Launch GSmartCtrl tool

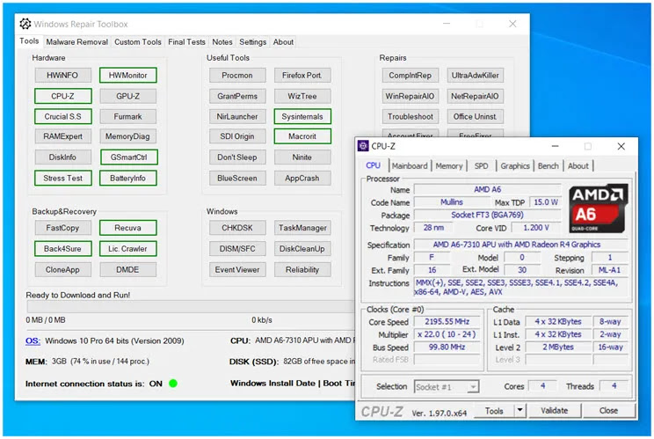128,157
